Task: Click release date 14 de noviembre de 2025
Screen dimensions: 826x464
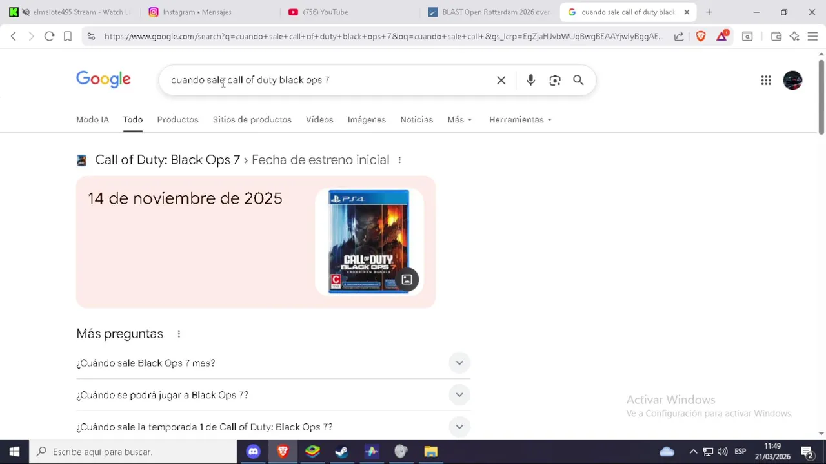Action: click(x=185, y=198)
